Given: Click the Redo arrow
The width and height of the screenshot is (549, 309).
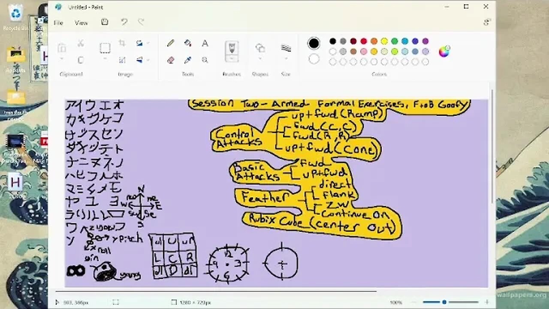Looking at the screenshot, I should tap(141, 22).
